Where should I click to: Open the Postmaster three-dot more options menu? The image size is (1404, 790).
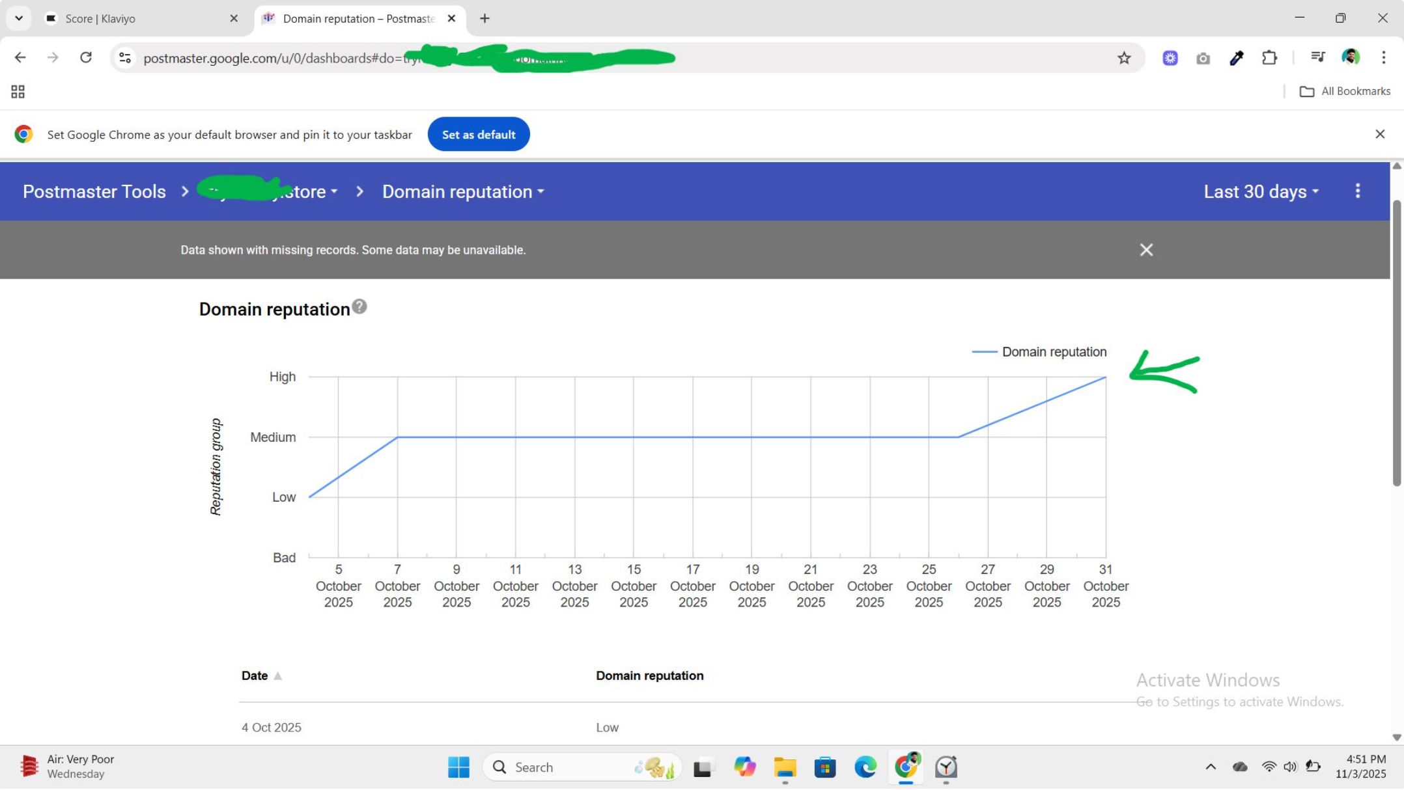coord(1357,191)
